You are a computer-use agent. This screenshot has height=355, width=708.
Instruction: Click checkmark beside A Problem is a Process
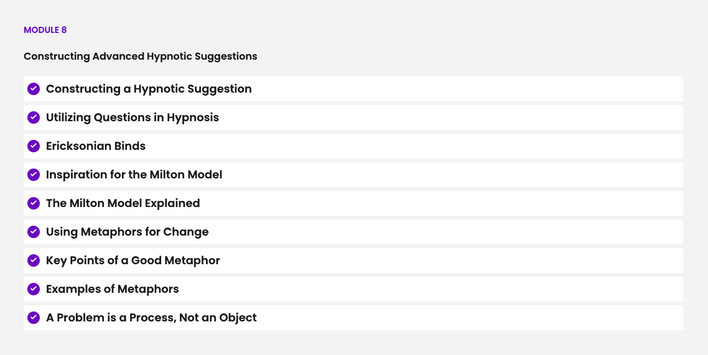(34, 318)
